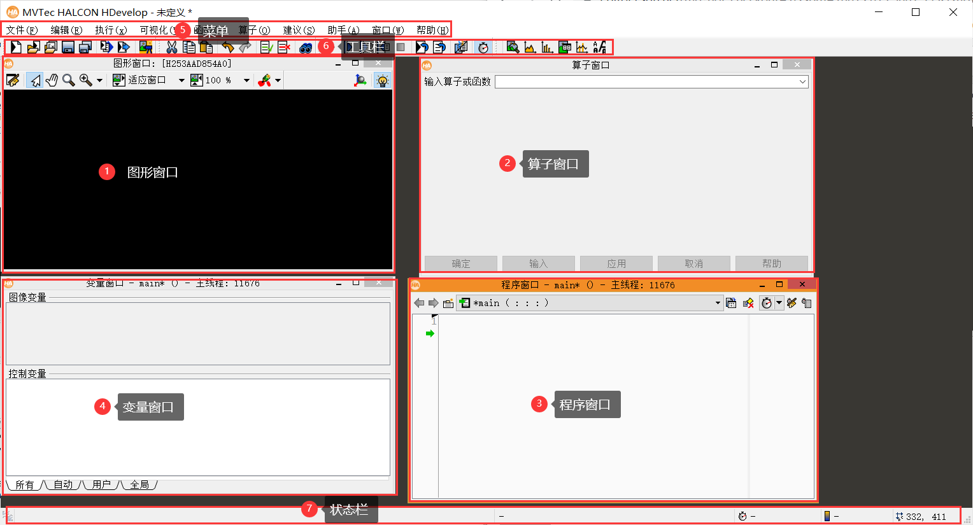This screenshot has width=973, height=525.
Task: Click the Copy icon in main toolbar
Action: [x=189, y=47]
